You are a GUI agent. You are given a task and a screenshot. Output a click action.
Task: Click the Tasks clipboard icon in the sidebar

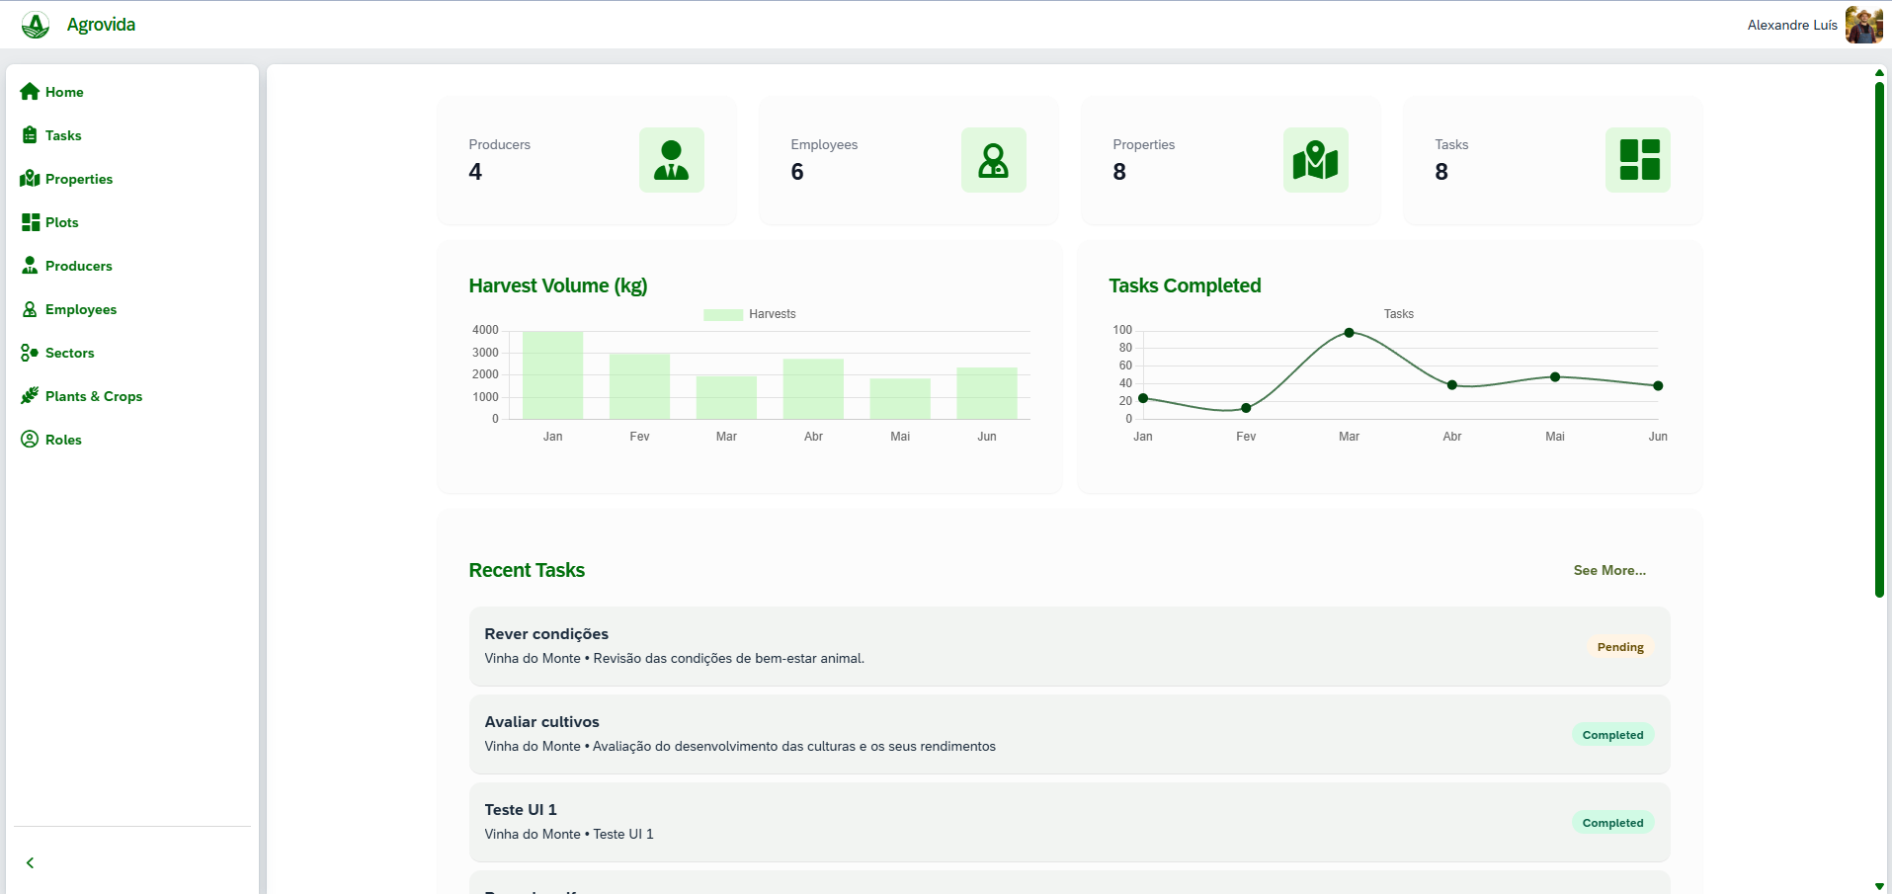point(30,135)
